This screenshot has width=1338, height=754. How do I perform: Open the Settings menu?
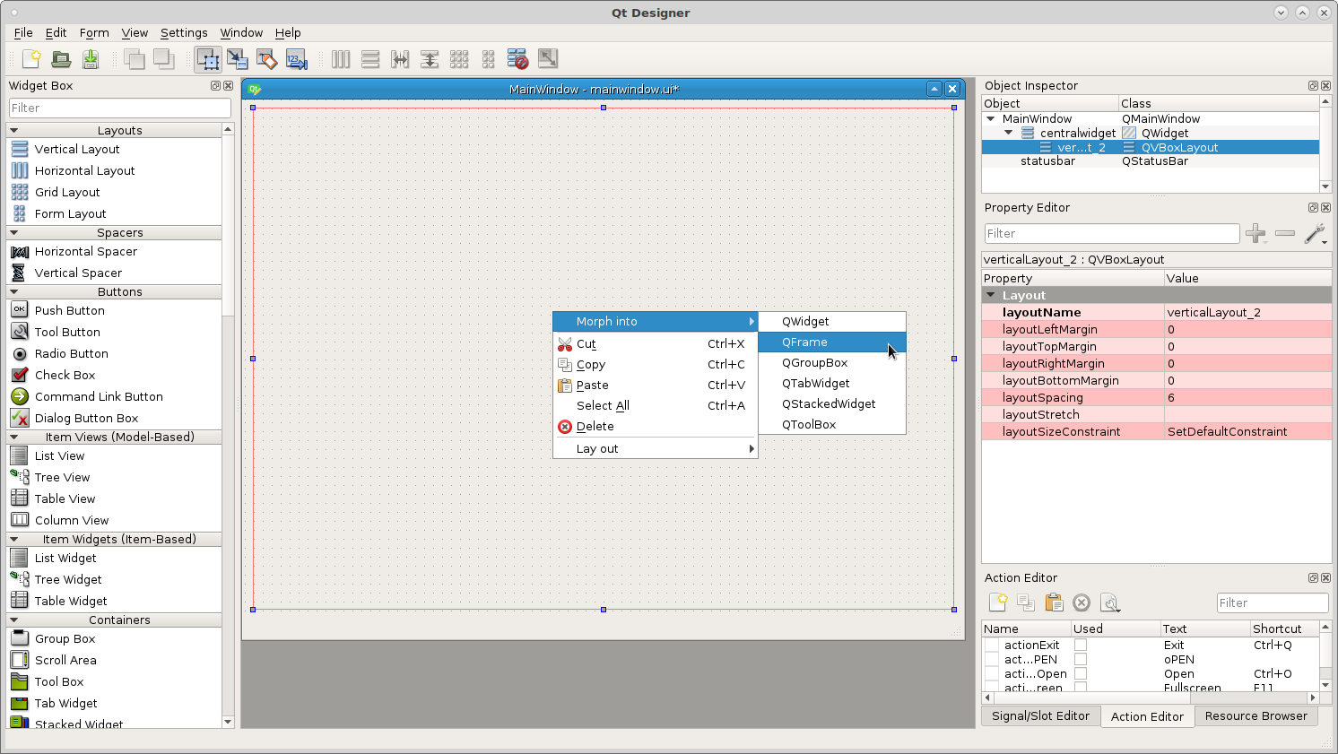184,33
